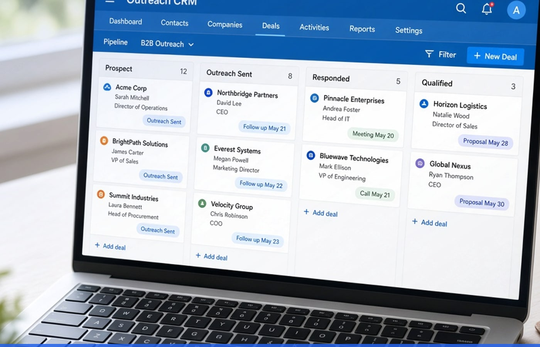
Task: Click the Global Nexus company icon
Action: [420, 163]
